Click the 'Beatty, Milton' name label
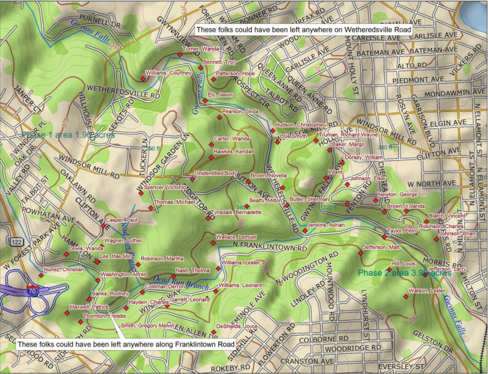The image size is (488, 374). tap(265, 201)
